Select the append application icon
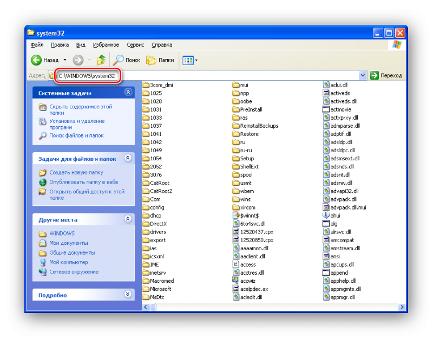Image resolution: width=433 pixels, height=338 pixels. (326, 272)
